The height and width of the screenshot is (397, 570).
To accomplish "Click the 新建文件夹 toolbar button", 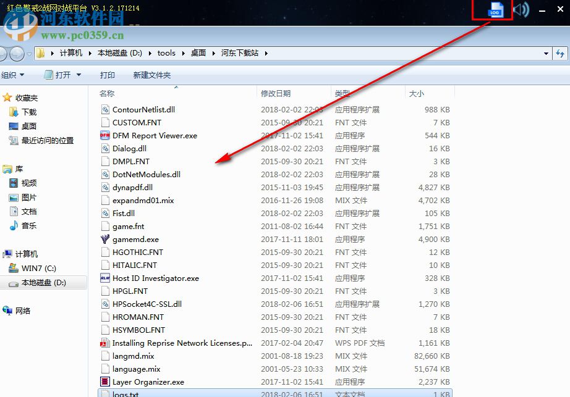I will 152,75.
